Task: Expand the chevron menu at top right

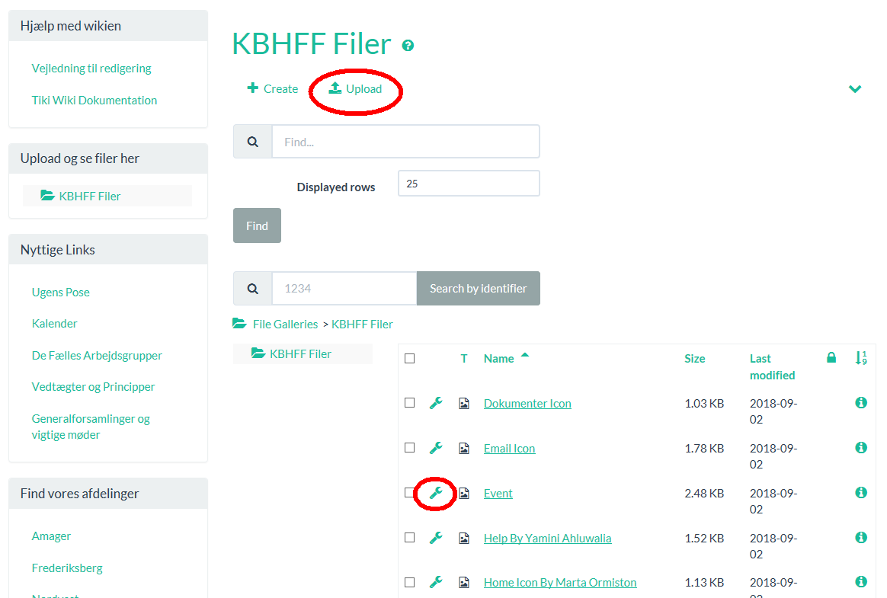Action: click(x=855, y=89)
